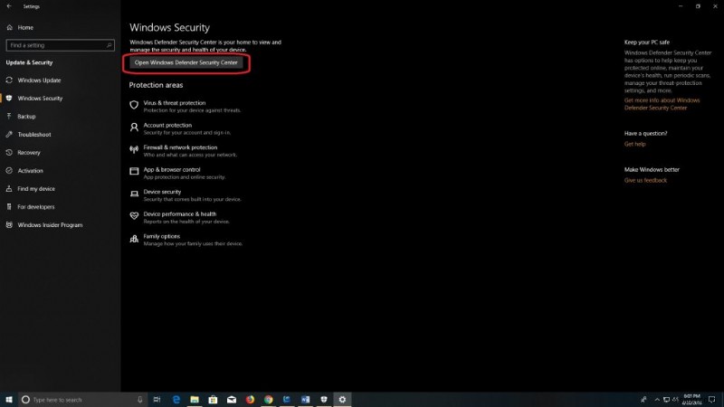This screenshot has width=724, height=407.
Task: Open Device security text link
Action: click(162, 192)
